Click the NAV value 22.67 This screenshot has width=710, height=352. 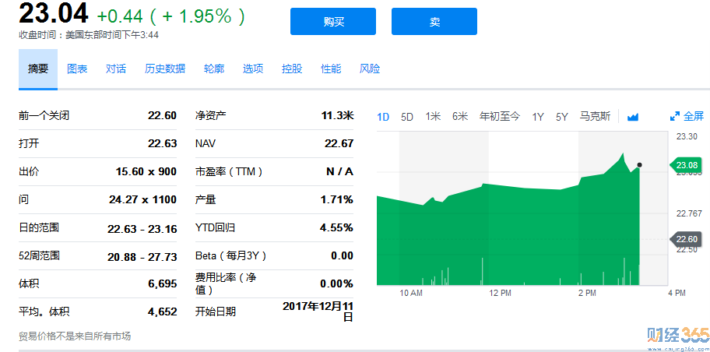(x=339, y=143)
